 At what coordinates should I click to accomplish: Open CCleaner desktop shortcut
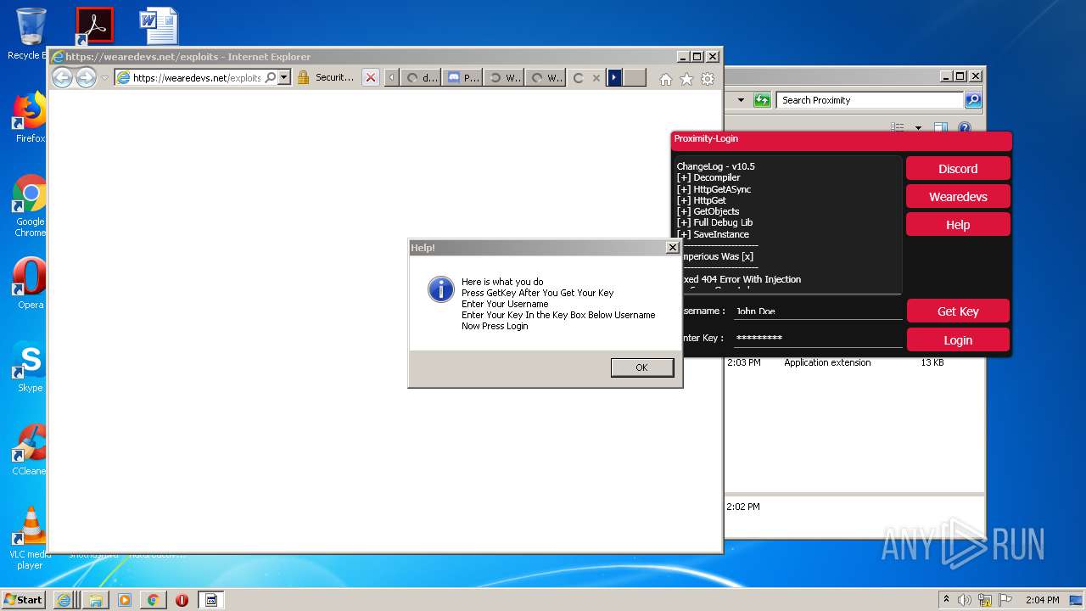click(30, 450)
